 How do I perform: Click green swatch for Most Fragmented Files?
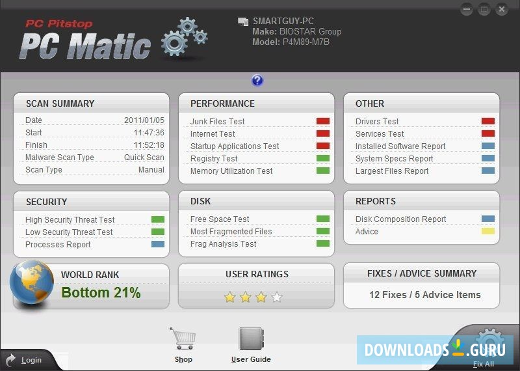pyautogui.click(x=322, y=231)
